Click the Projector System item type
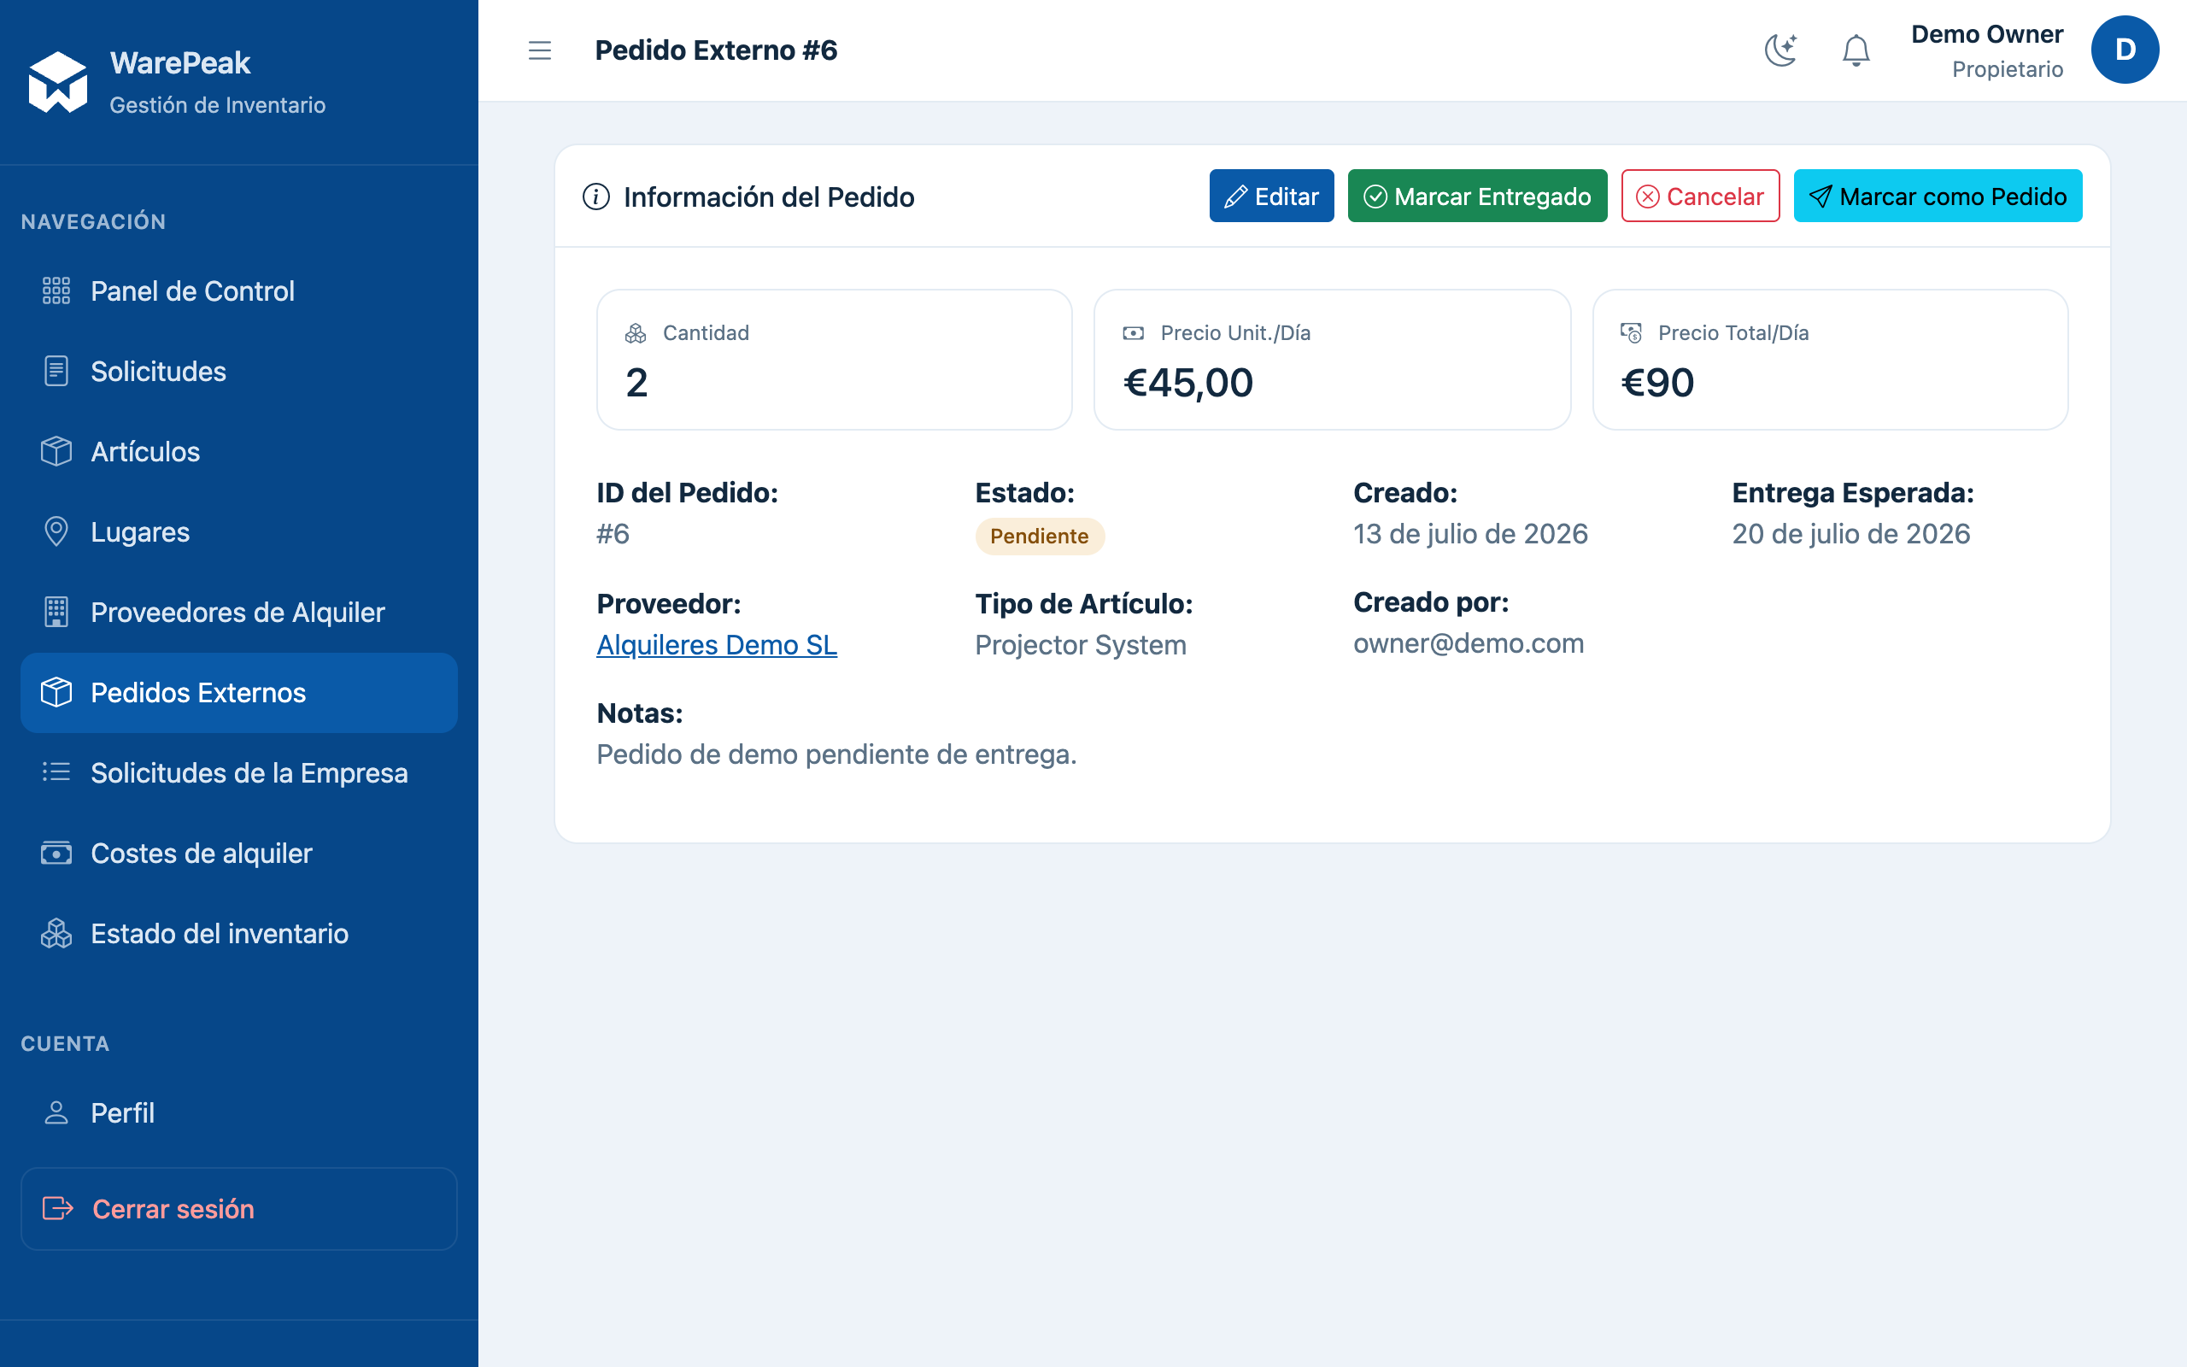Screen dimensions: 2187x1367 (1080, 644)
